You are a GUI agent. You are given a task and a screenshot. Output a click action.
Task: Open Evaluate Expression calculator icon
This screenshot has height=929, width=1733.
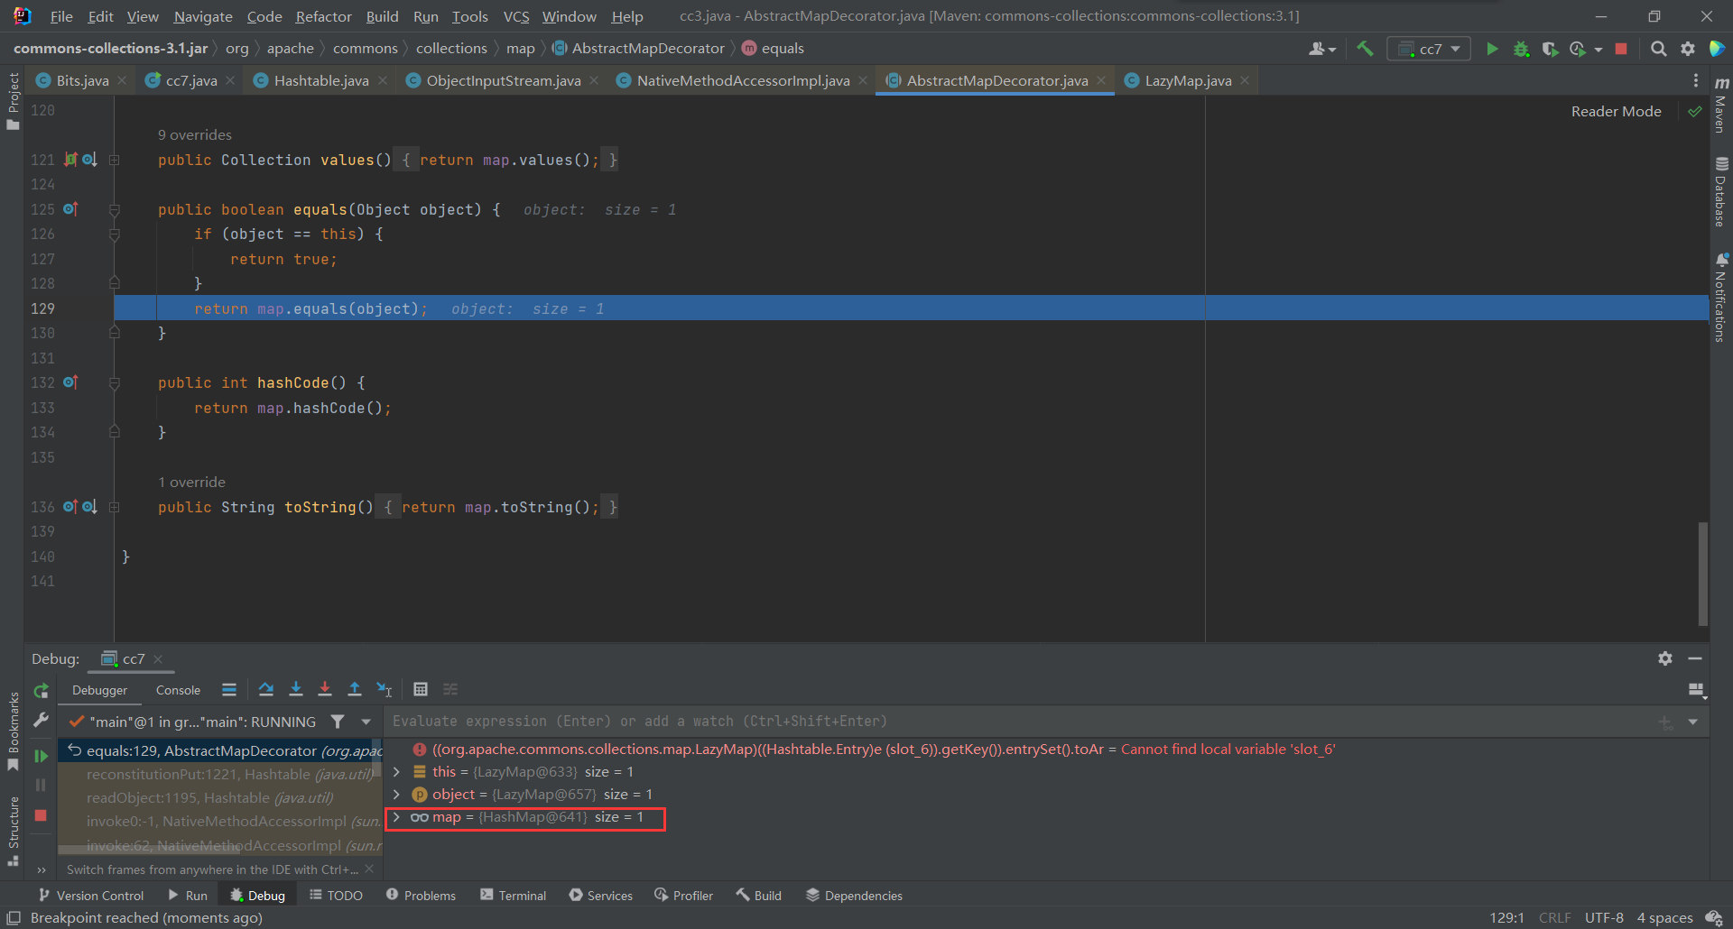point(421,690)
